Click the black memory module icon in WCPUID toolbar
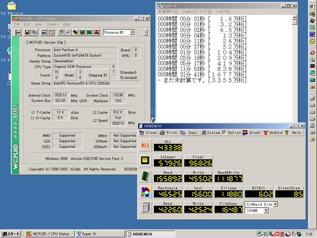The image size is (317, 238). pyautogui.click(x=75, y=32)
